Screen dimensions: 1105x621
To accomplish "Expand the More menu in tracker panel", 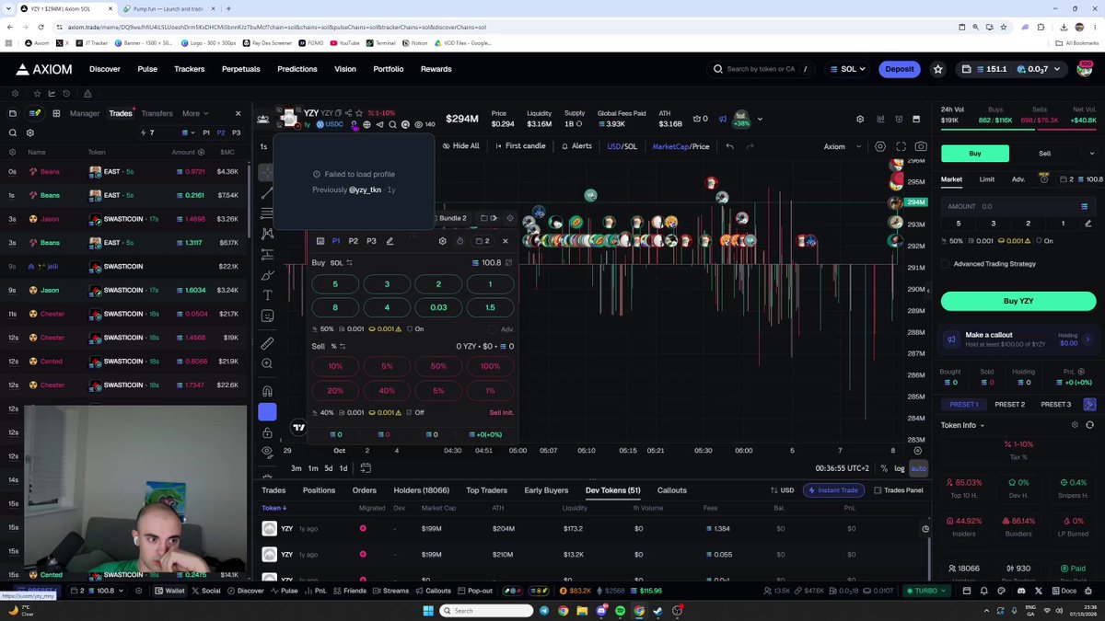I will (195, 113).
